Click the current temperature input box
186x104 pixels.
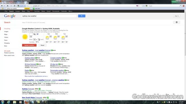pos(31,34)
